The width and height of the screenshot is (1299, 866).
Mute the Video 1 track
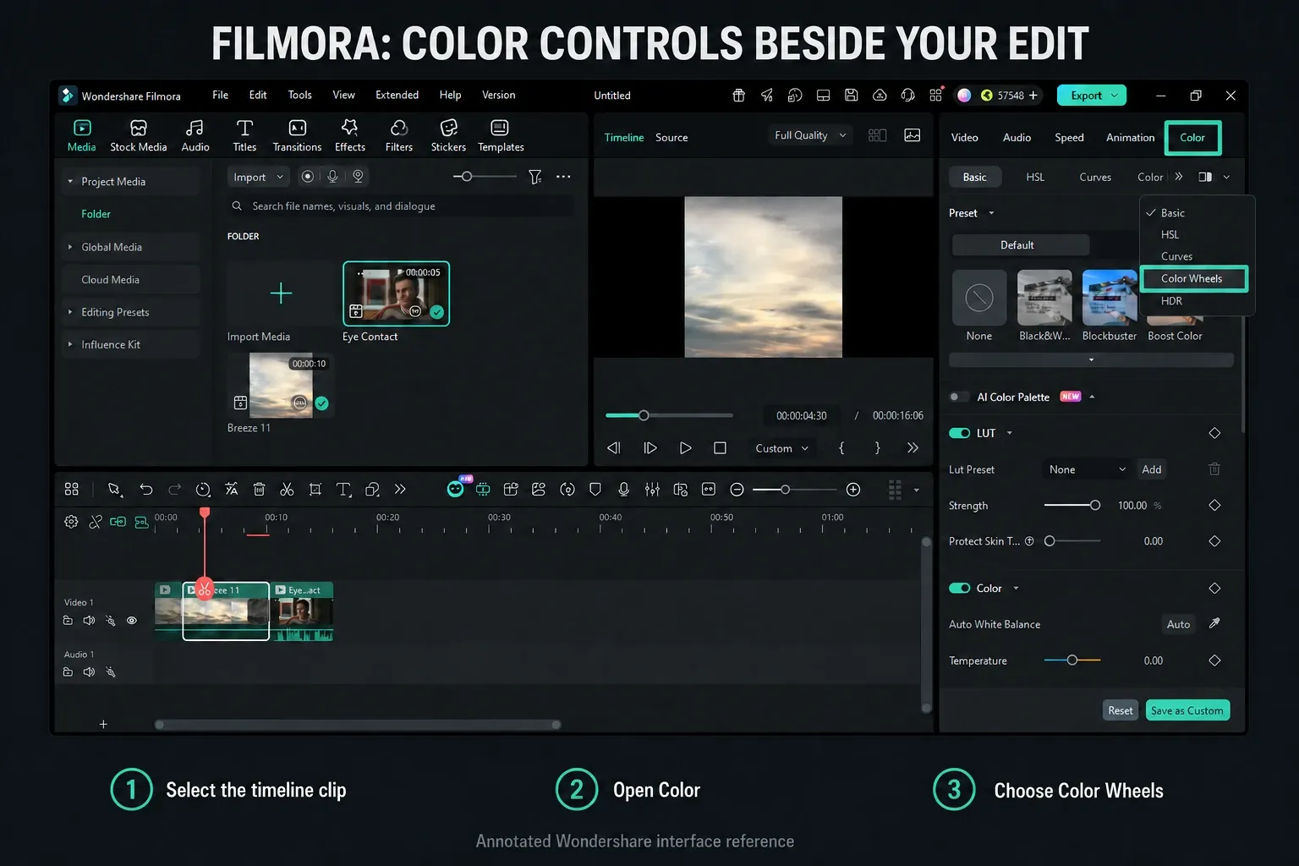coord(89,621)
